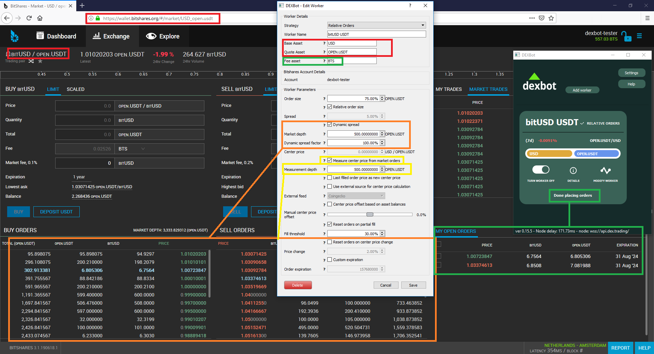The width and height of the screenshot is (654, 354).
Task: Open browser page actions three dots
Action: tap(532, 18)
